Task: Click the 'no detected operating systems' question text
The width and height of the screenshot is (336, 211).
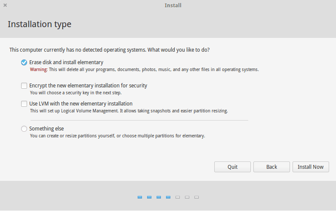Action: click(109, 50)
